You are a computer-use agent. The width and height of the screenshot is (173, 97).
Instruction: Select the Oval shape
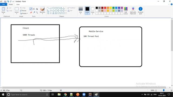point(54,8)
